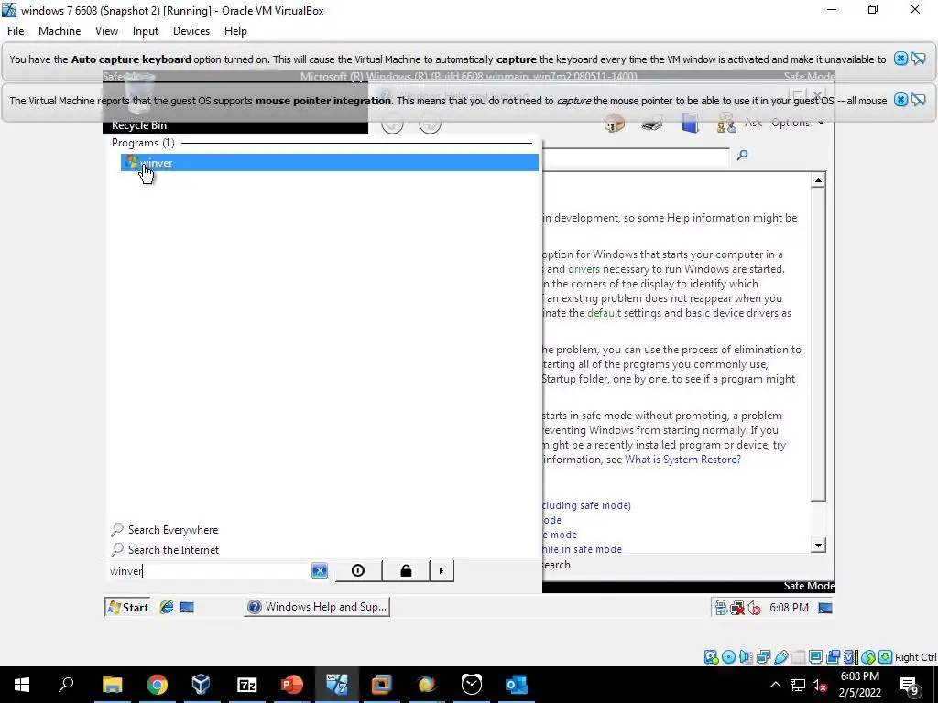Viewport: 938px width, 703px height.
Task: Open the View menu
Action: (106, 31)
